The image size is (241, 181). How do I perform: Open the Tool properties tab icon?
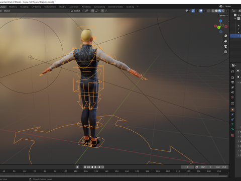point(232,71)
